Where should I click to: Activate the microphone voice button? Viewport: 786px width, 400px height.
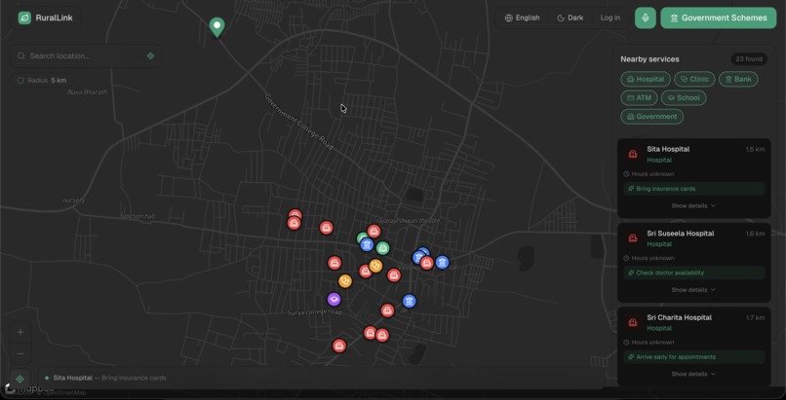click(x=646, y=18)
